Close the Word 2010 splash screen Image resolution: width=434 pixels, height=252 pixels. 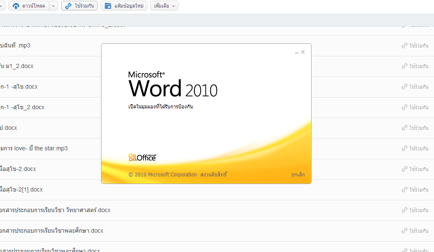(303, 52)
